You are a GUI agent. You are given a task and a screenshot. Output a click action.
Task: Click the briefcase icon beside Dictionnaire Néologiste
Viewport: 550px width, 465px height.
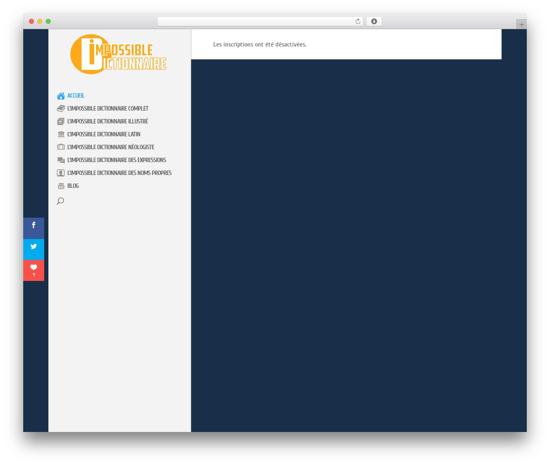[61, 147]
